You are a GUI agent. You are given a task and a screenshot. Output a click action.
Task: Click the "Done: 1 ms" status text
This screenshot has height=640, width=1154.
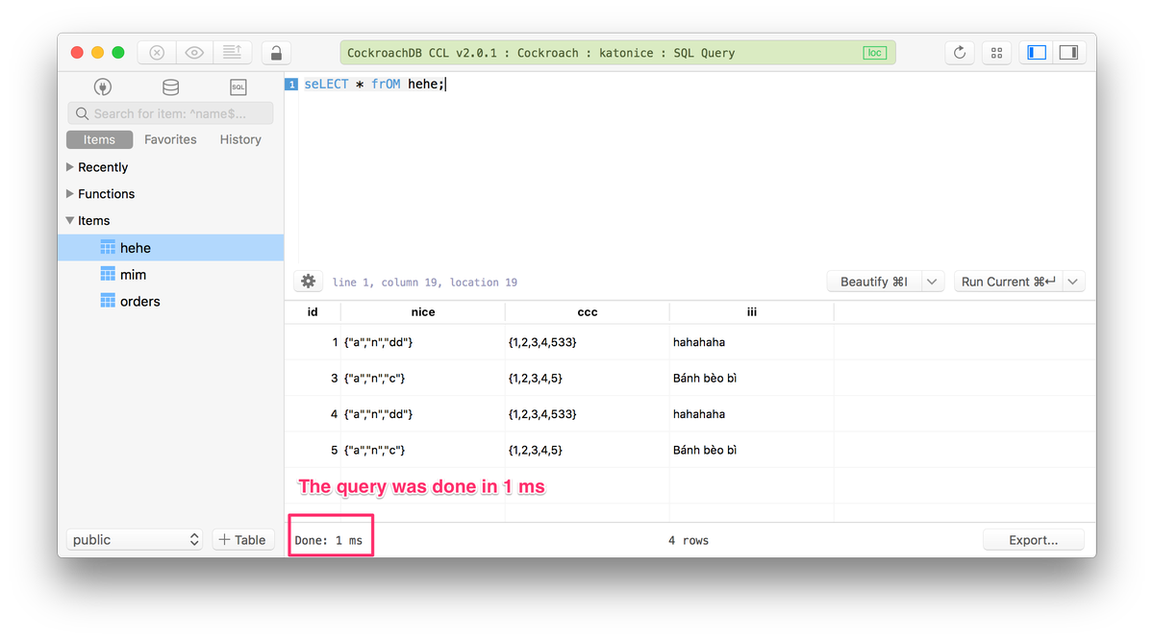coord(329,541)
